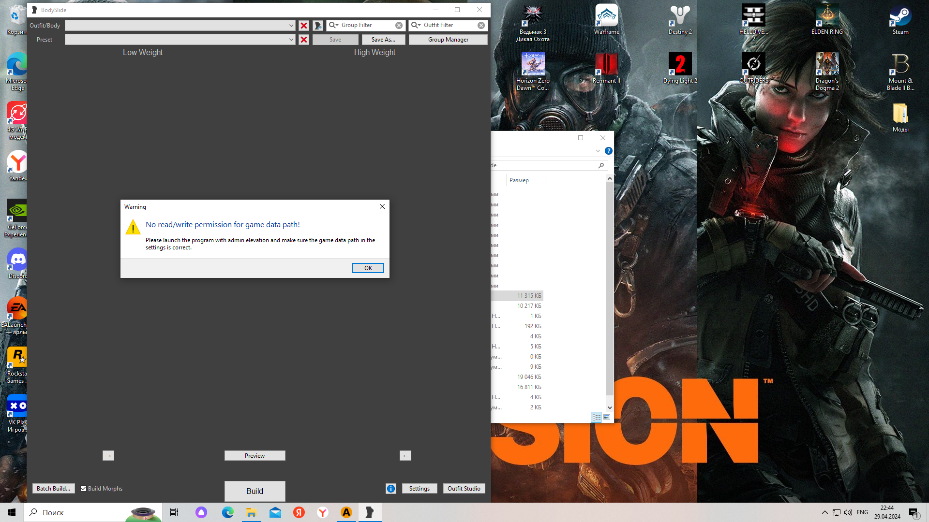Click the Размер column header
Viewport: 929px width, 522px height.
coord(519,180)
